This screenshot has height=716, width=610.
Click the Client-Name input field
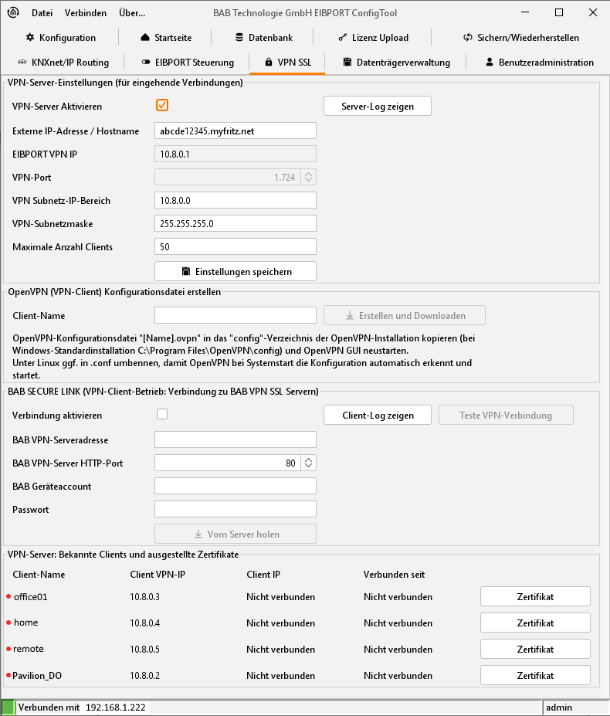point(236,315)
